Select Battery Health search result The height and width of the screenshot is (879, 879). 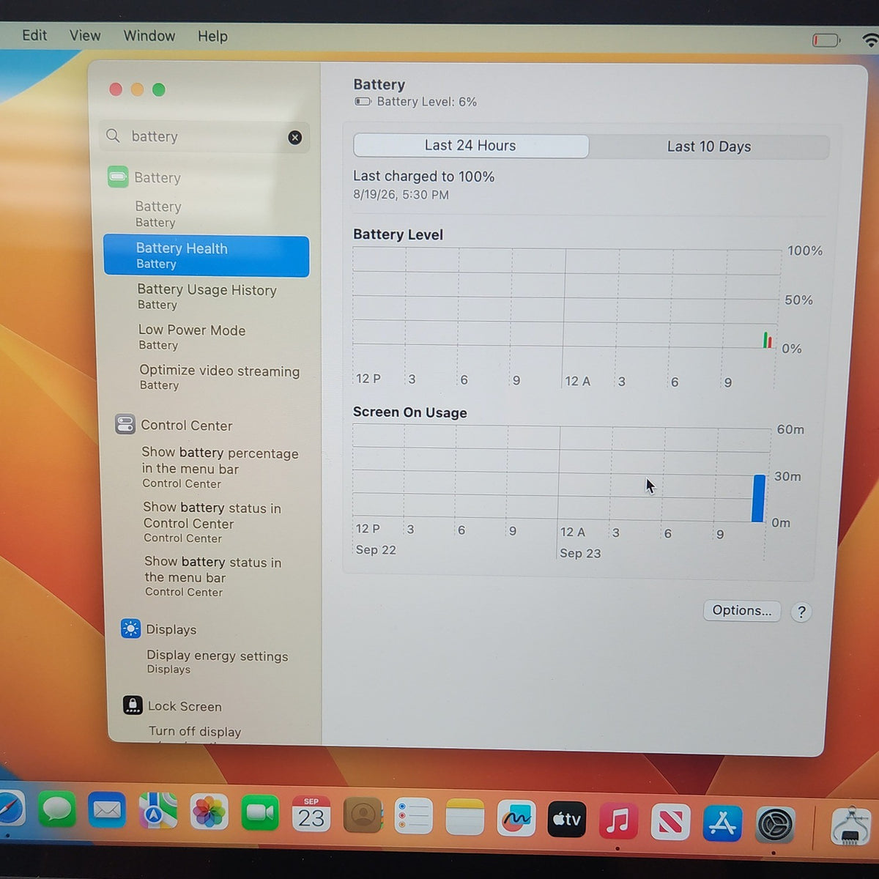(x=207, y=256)
